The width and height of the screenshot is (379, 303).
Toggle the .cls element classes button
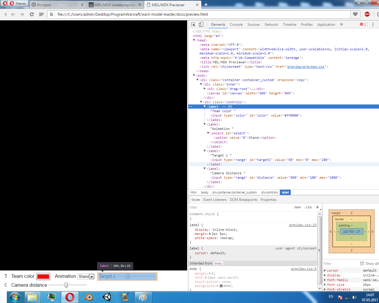[308, 207]
